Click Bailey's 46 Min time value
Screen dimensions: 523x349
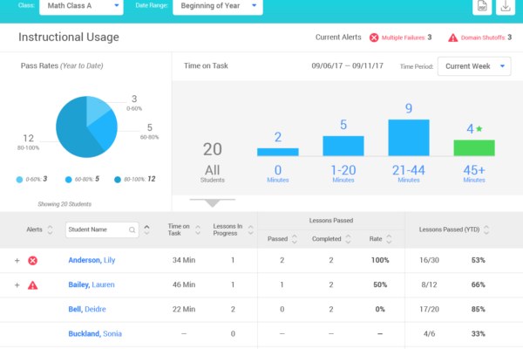(x=184, y=284)
